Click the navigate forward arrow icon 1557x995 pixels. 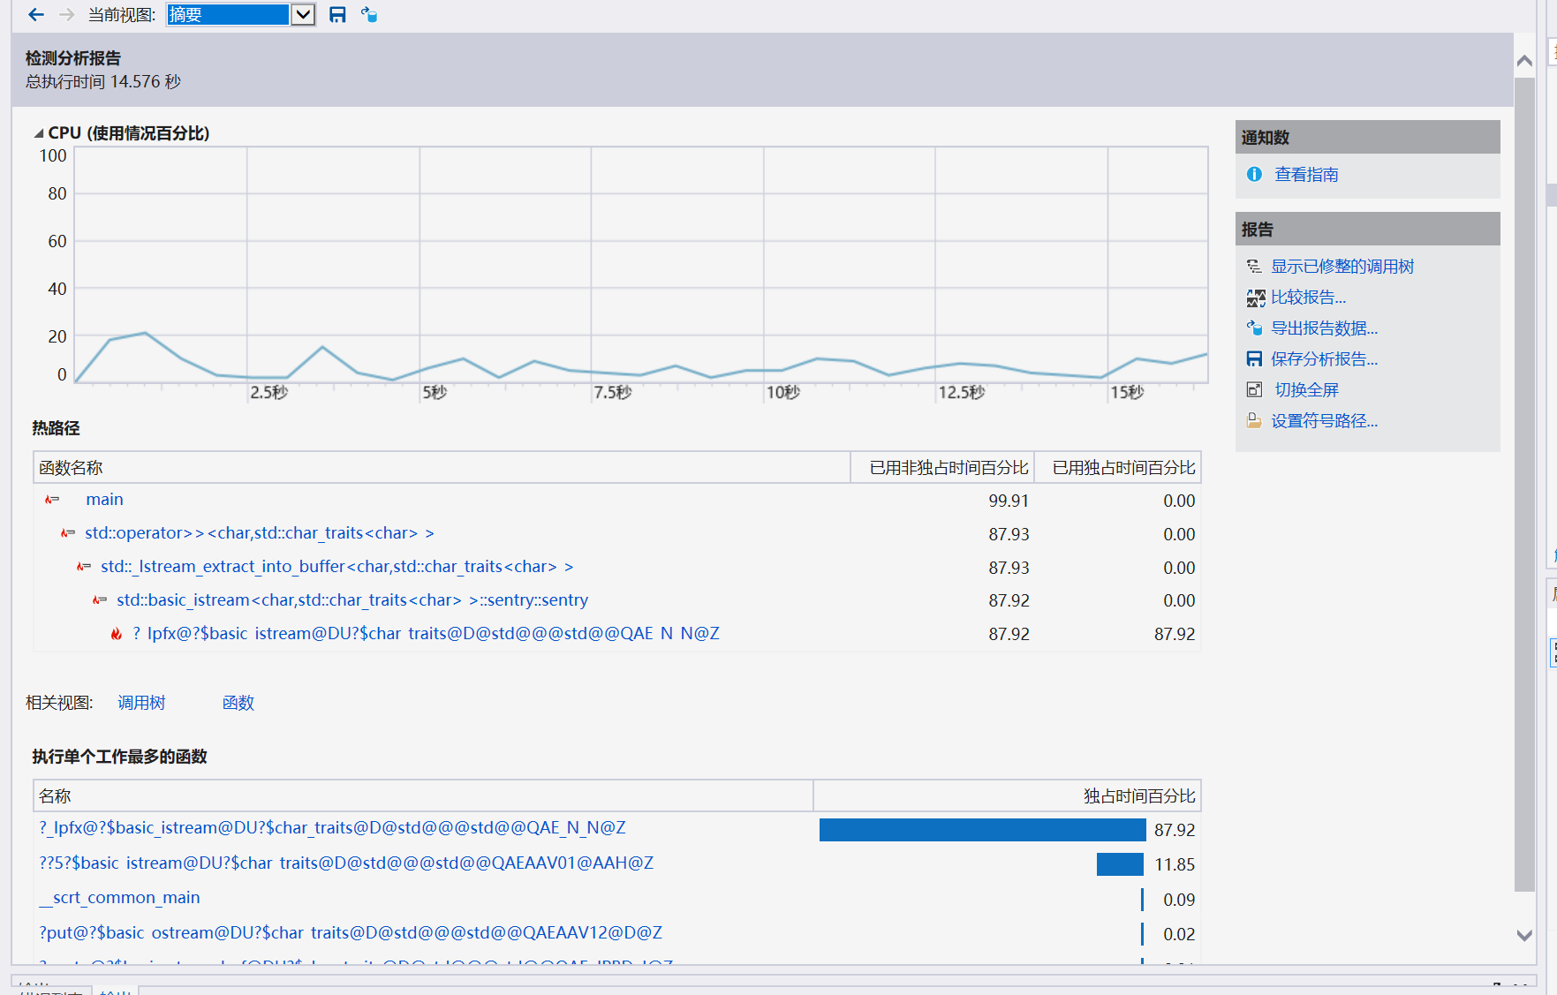[x=66, y=15]
